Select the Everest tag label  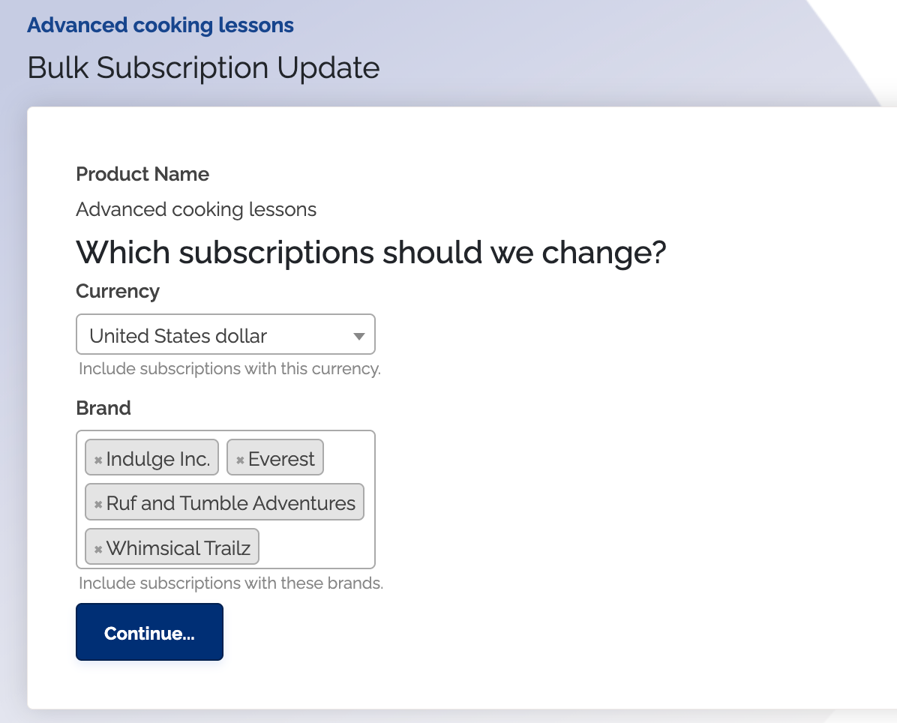(281, 459)
